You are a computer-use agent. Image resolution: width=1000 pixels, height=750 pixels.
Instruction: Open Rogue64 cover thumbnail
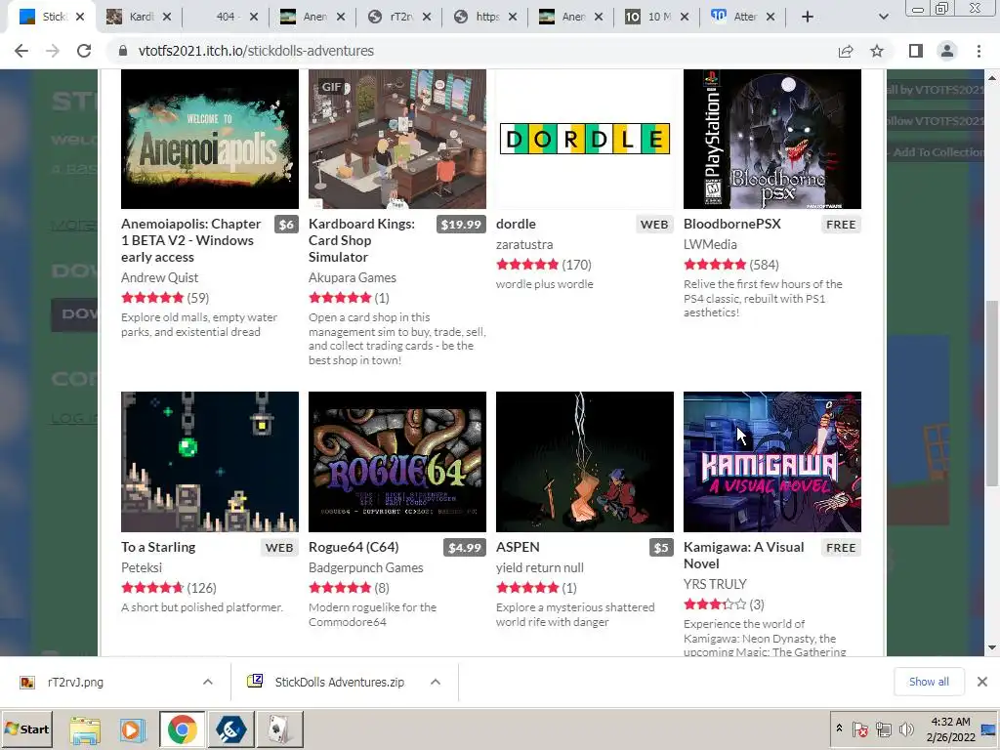coord(397,462)
